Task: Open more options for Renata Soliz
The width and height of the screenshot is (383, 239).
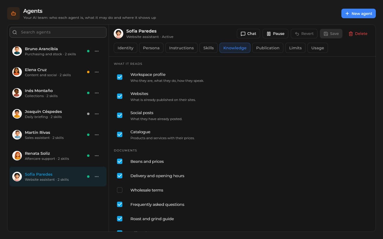Action: pyautogui.click(x=97, y=156)
